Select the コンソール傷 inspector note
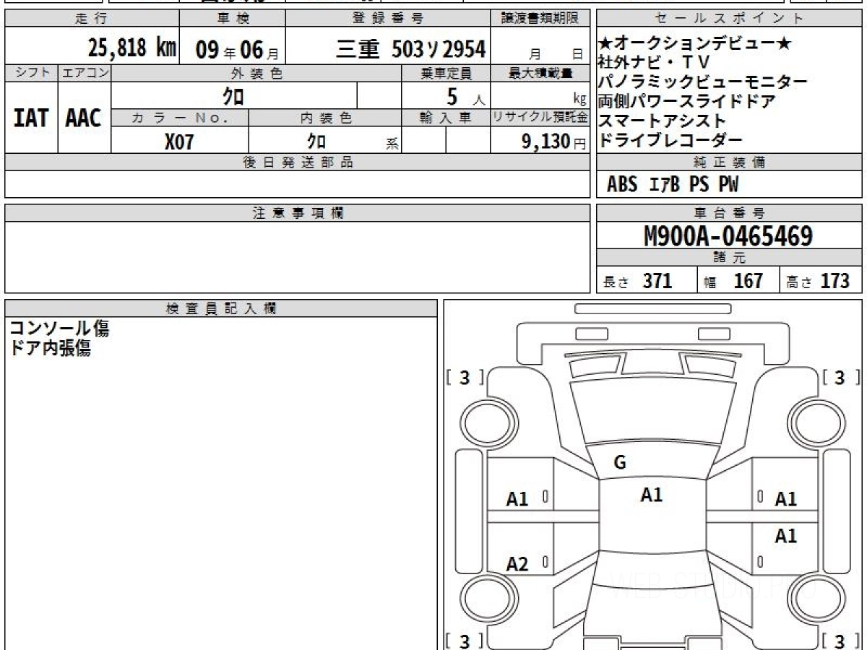Image resolution: width=867 pixels, height=650 pixels. click(59, 329)
